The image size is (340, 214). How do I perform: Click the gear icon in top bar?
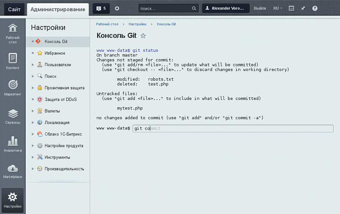click(117, 8)
